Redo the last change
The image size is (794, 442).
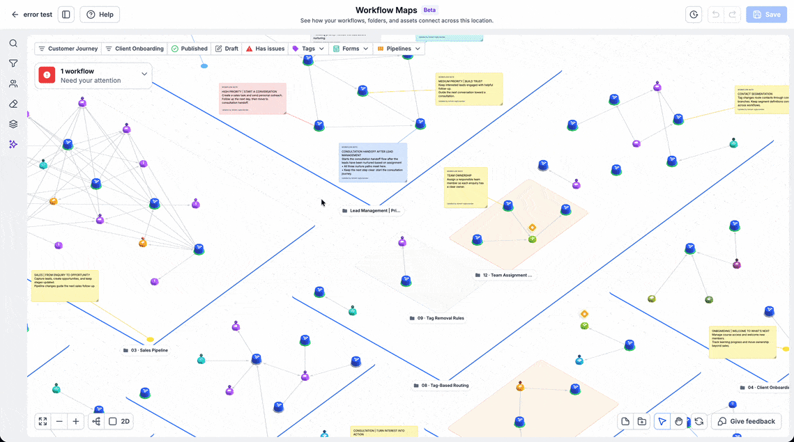click(x=732, y=15)
